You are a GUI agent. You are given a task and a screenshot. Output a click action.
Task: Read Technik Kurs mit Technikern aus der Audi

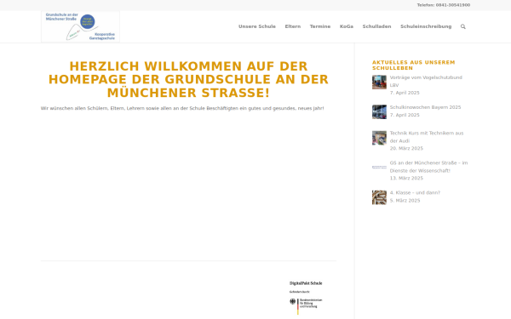coord(427,137)
